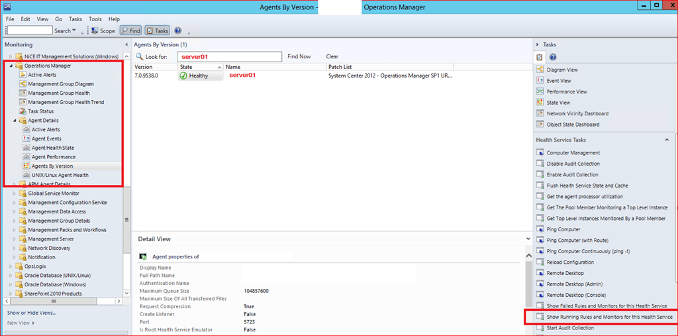Open the Search dropdown arrow
This screenshot has height=336, width=678.
coord(73,30)
